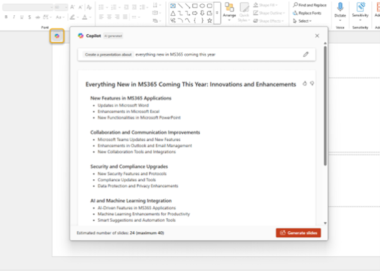Click Decrease Font Size icon
The width and height of the screenshot is (380, 271).
coord(80,7)
